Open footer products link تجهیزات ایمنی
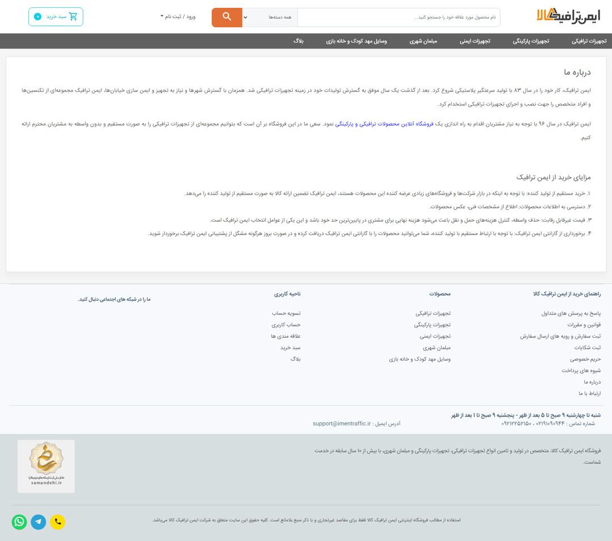This screenshot has width=612, height=541. click(435, 336)
